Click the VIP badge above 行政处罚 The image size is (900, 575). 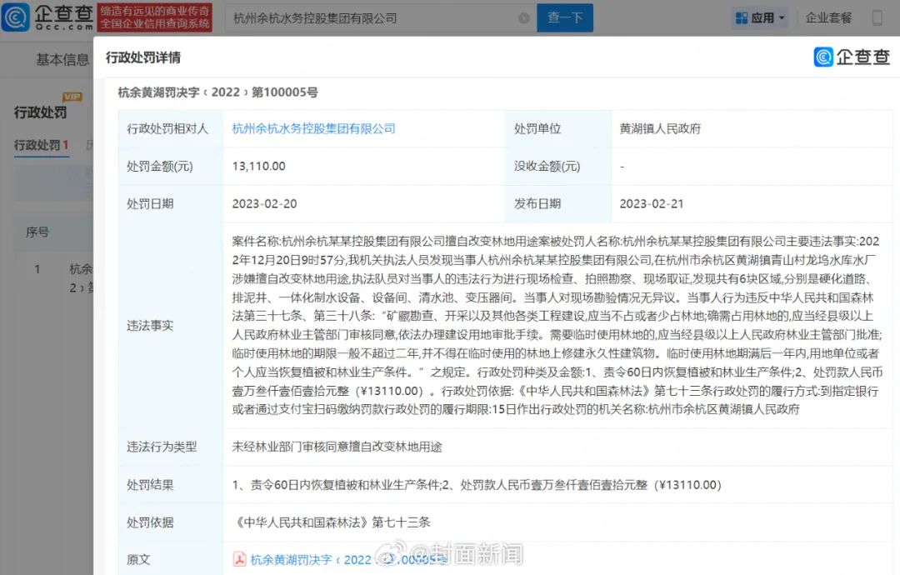point(72,97)
